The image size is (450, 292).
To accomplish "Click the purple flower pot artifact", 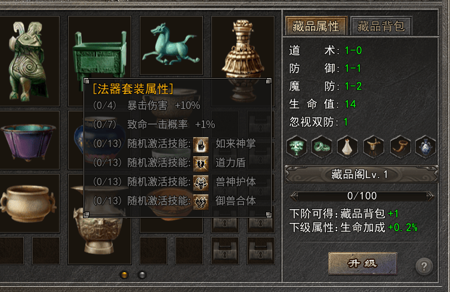I will (29, 142).
